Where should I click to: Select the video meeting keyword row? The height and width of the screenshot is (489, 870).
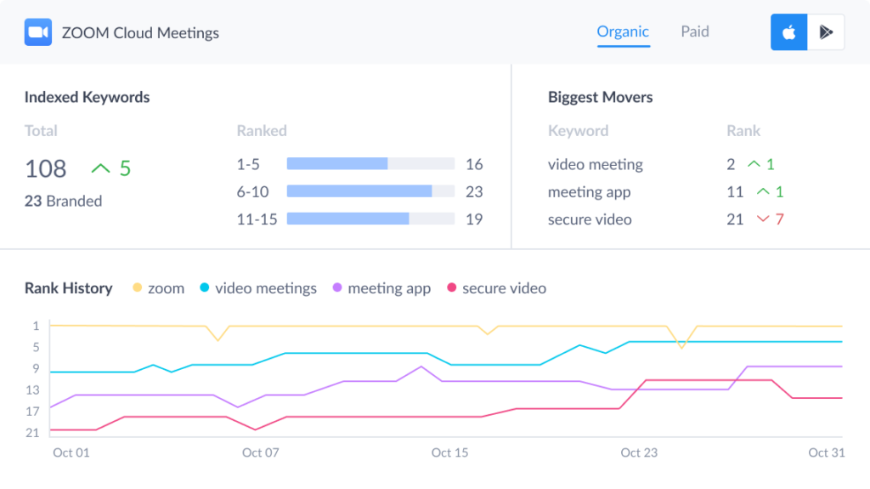pos(596,164)
